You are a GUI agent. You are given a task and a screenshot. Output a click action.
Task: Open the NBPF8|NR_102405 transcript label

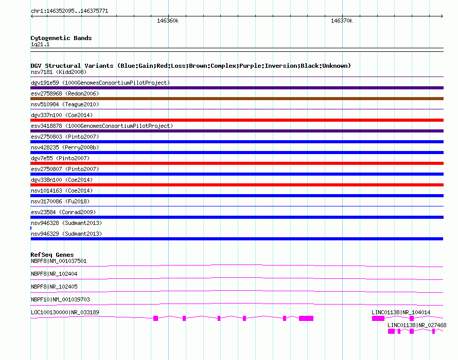click(x=54, y=287)
